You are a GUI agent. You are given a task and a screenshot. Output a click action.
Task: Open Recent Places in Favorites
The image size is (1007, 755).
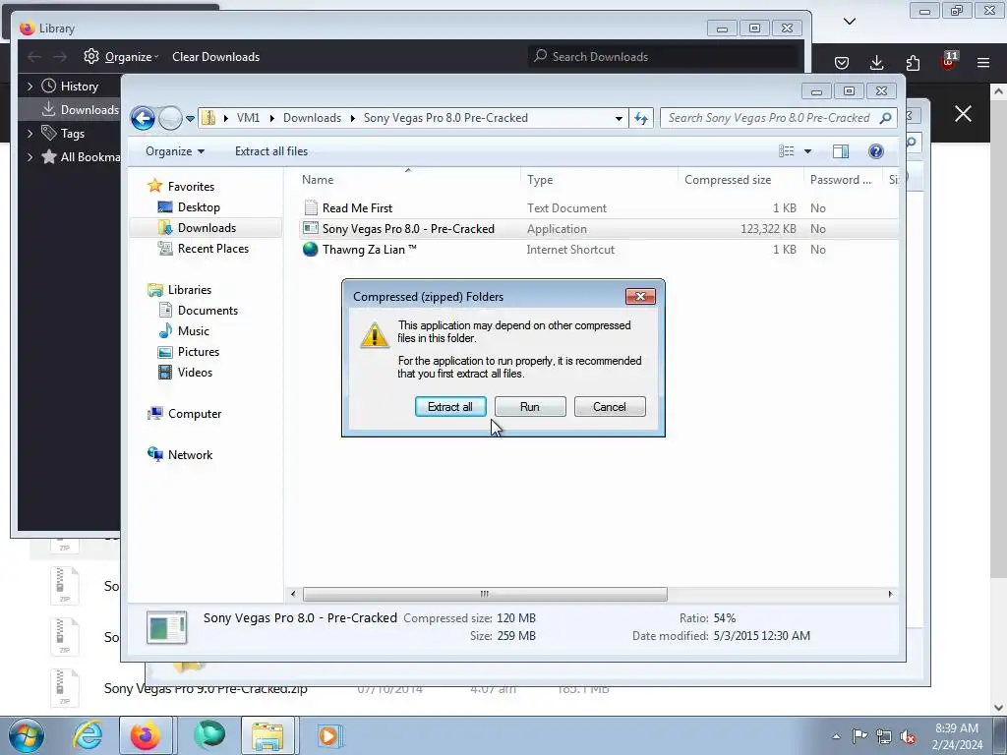212,249
